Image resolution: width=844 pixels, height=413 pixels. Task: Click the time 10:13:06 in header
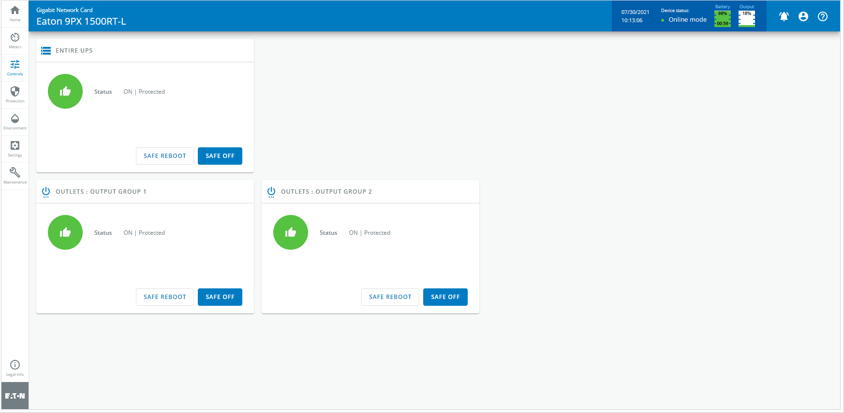coord(632,20)
